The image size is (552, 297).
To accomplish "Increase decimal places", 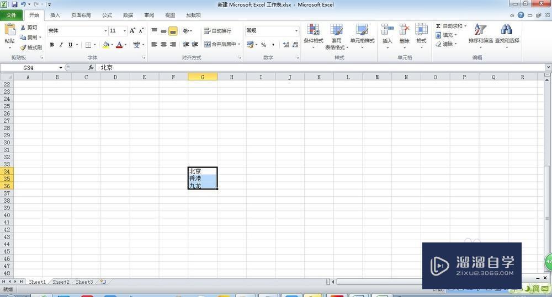I will coord(286,45).
